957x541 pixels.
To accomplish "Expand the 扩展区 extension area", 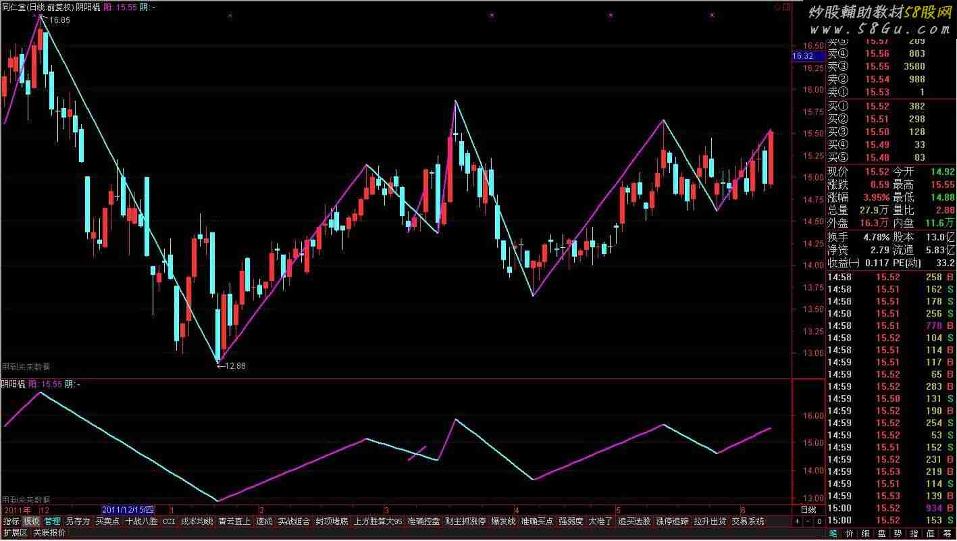I will [x=16, y=533].
